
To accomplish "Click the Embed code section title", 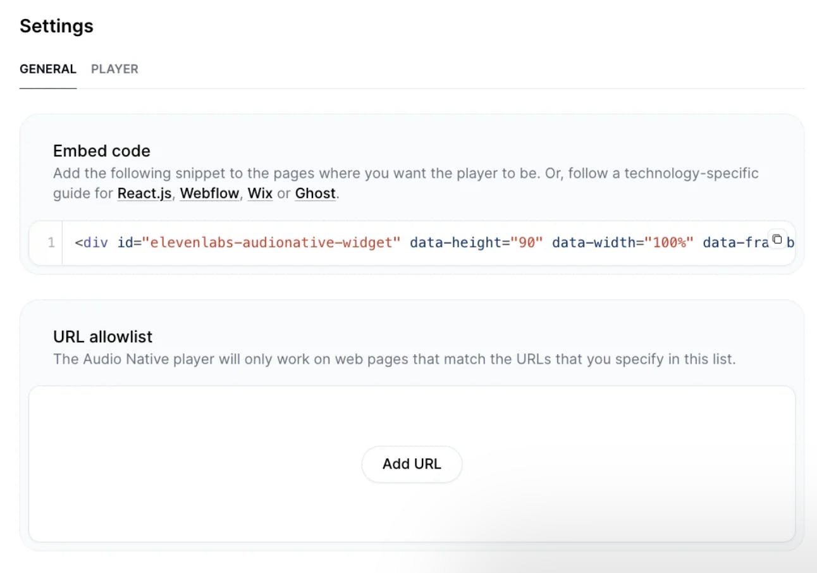I will click(102, 151).
